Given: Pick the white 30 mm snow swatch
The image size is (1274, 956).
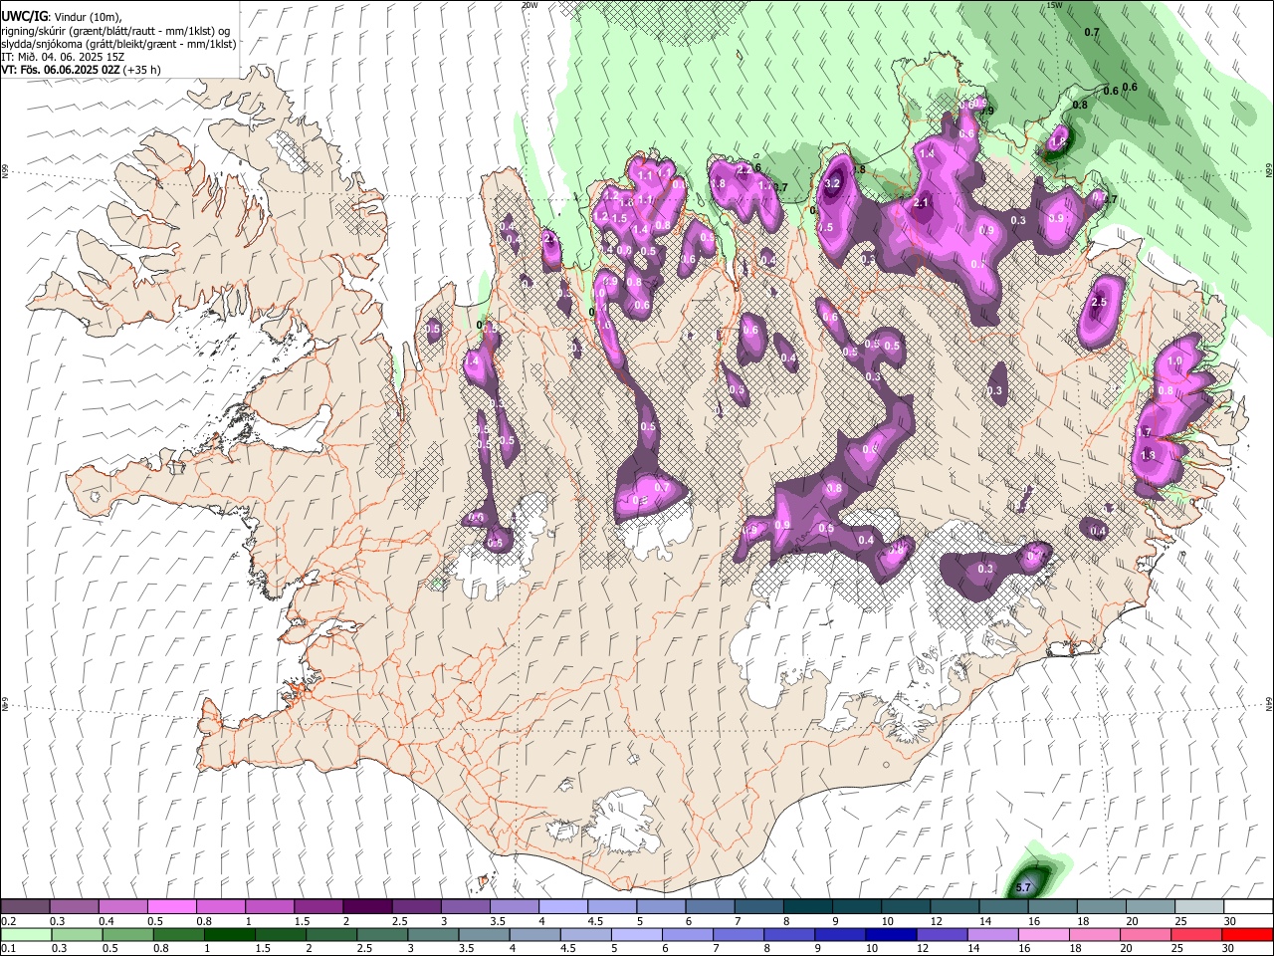Looking at the screenshot, I should [1248, 907].
